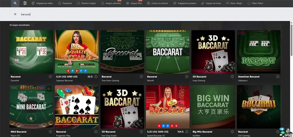Show info for GameArt Baccarat

50,77
